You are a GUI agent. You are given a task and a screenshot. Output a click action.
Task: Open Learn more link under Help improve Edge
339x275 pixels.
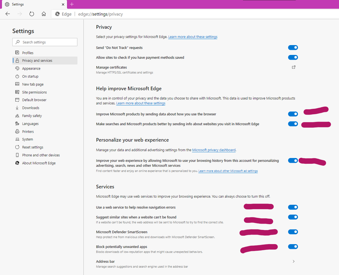coord(141,103)
